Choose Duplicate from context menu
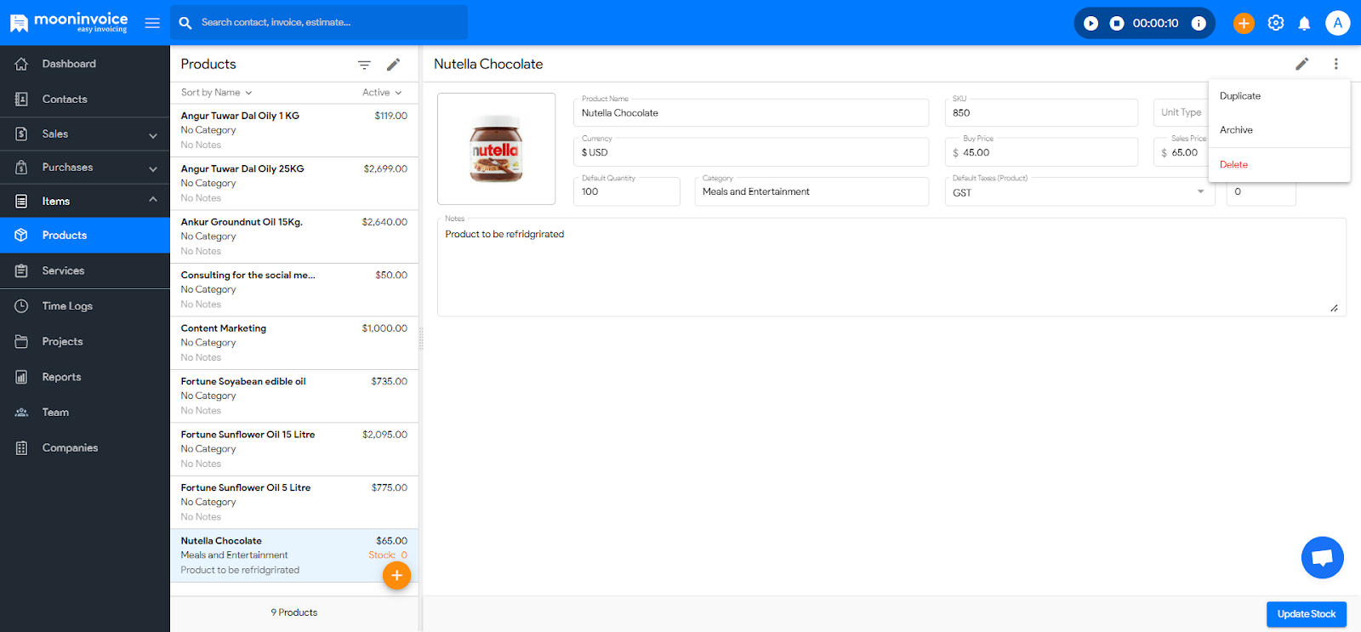Image resolution: width=1361 pixels, height=632 pixels. [1279, 96]
